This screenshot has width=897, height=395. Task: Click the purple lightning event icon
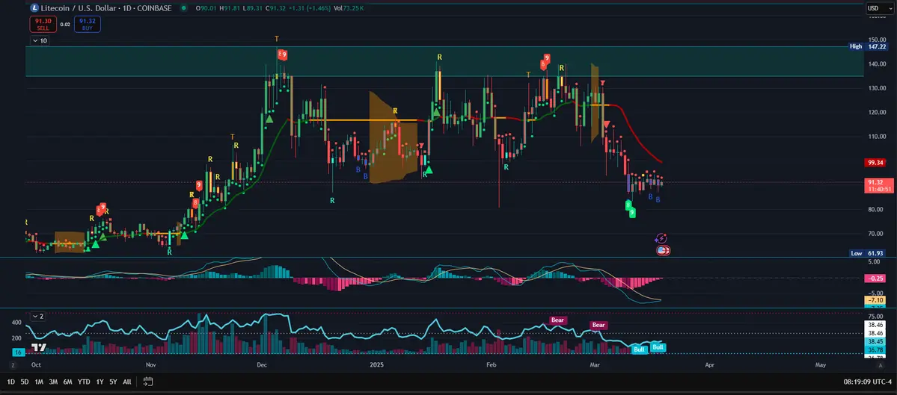coord(661,239)
